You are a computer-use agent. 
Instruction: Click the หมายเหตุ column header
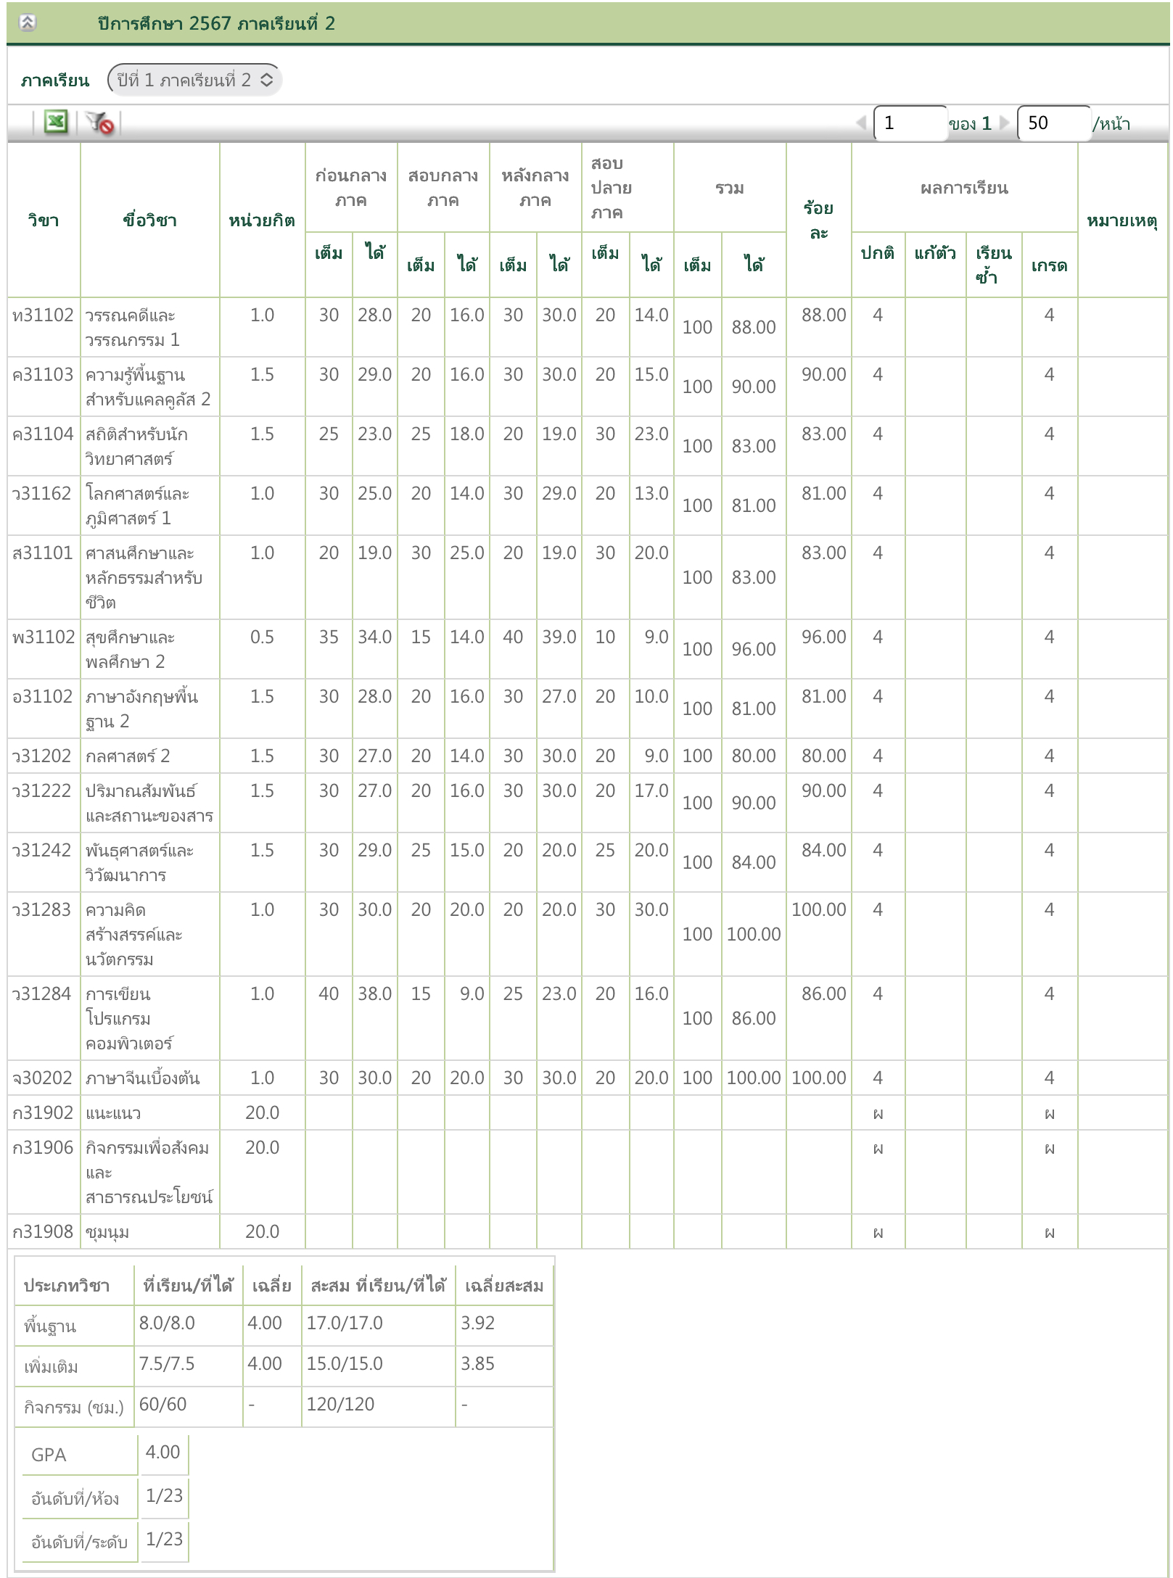coord(1121,220)
